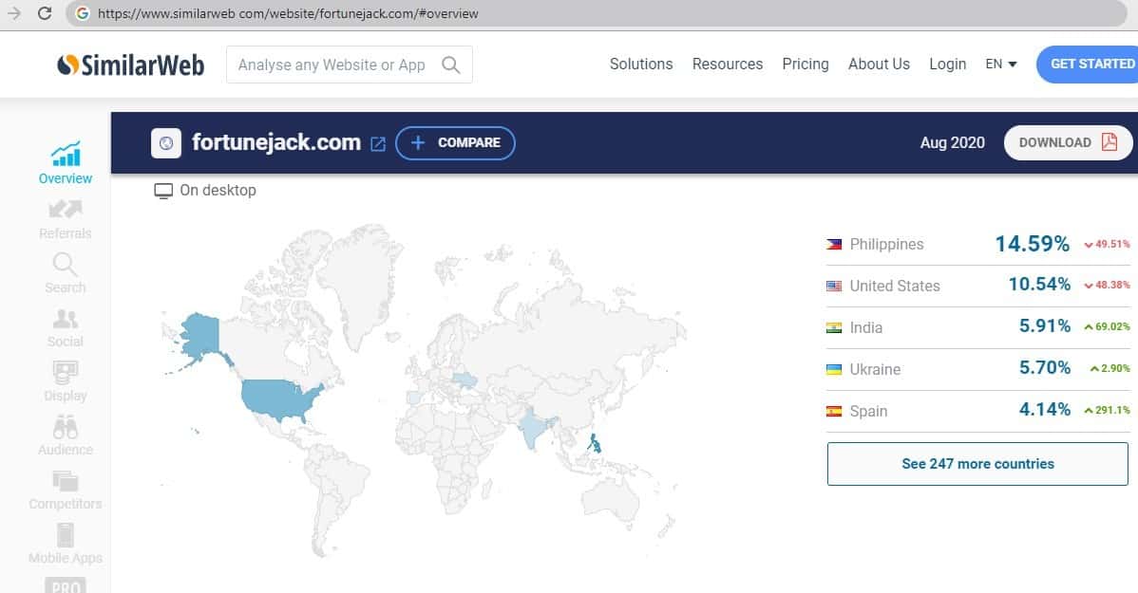The height and width of the screenshot is (593, 1138).
Task: Click the Ukraine country name
Action: [875, 369]
